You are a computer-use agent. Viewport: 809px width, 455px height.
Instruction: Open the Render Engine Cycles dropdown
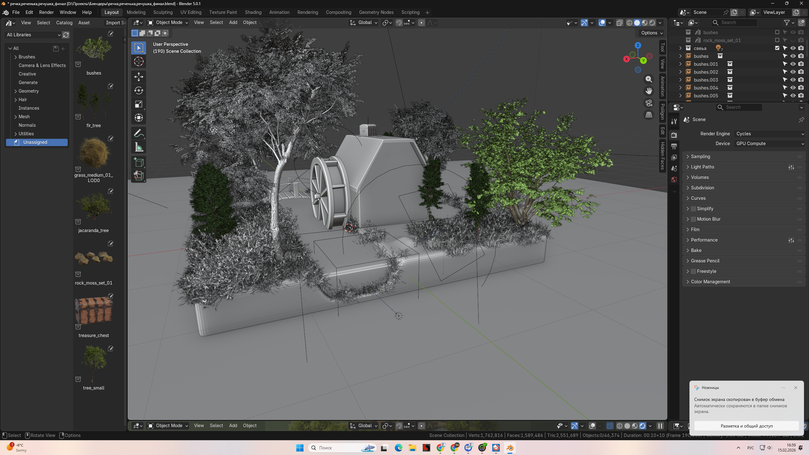769,134
